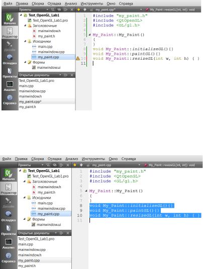Image resolution: width=203 pixels, height=269 pixels.
Task: Select main.cpp in upper project tree
Action: [x=45, y=47]
